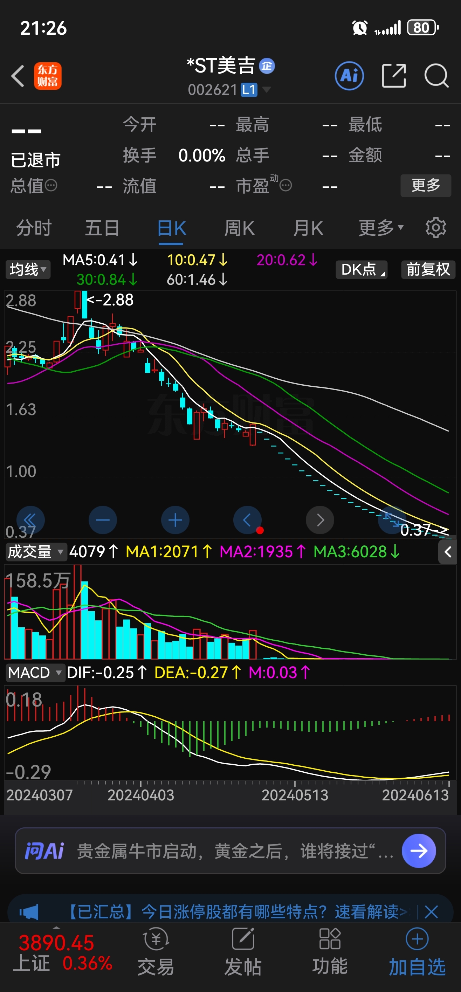Open 均线 indicator dropdown
The width and height of the screenshot is (461, 992).
[28, 269]
